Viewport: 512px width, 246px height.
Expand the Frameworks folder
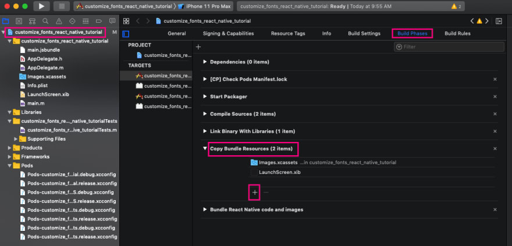coord(9,156)
